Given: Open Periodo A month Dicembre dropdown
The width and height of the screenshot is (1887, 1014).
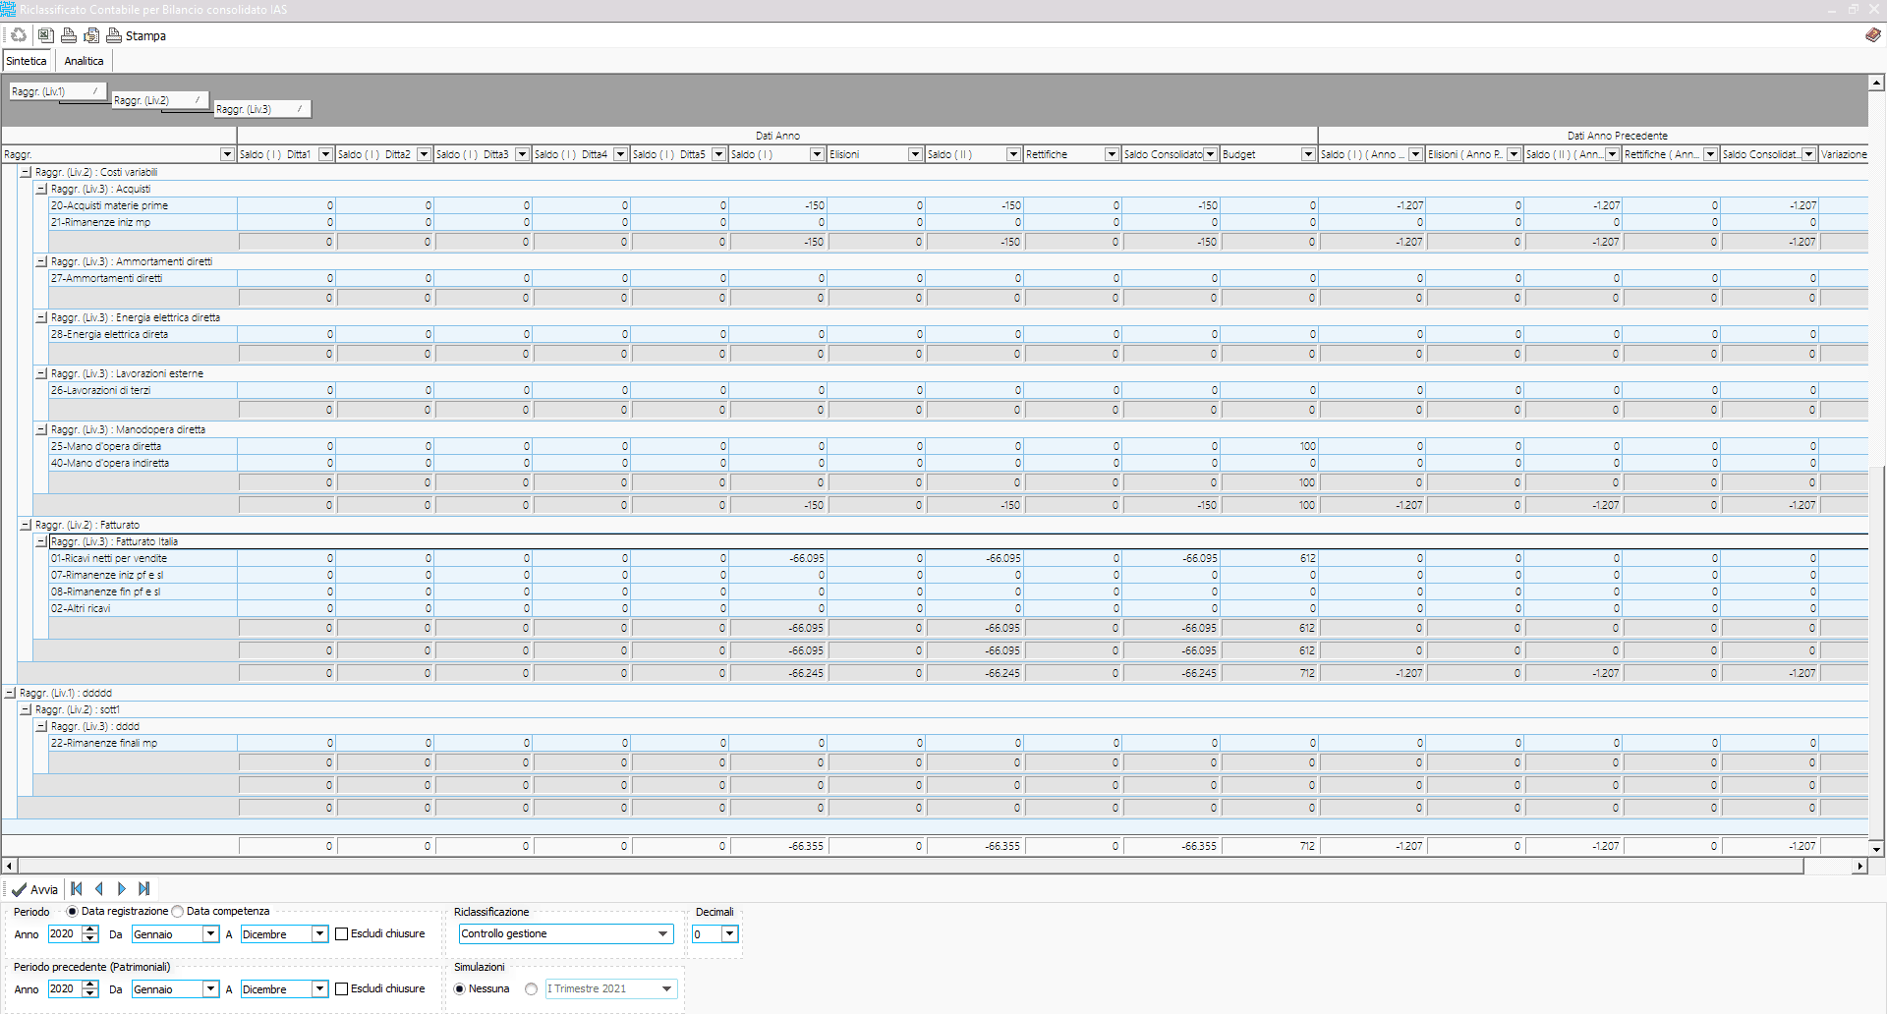Looking at the screenshot, I should [319, 934].
